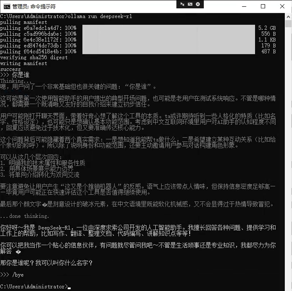Click the vertical scrollbar thumb
This screenshot has height=291, width=292.
[288, 24]
